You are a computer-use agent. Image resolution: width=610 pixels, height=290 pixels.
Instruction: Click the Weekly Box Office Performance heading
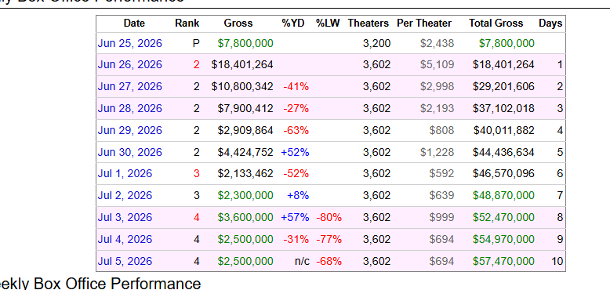(100, 283)
